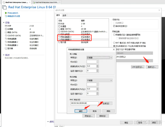Click processor icon in left device list

(x=6, y=29)
